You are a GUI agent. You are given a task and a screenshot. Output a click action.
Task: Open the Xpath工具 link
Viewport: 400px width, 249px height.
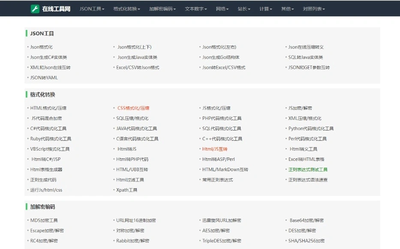127,190
